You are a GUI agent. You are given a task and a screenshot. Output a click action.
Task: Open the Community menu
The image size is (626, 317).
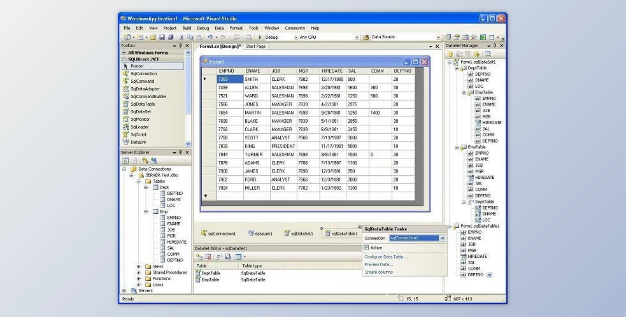(x=295, y=29)
